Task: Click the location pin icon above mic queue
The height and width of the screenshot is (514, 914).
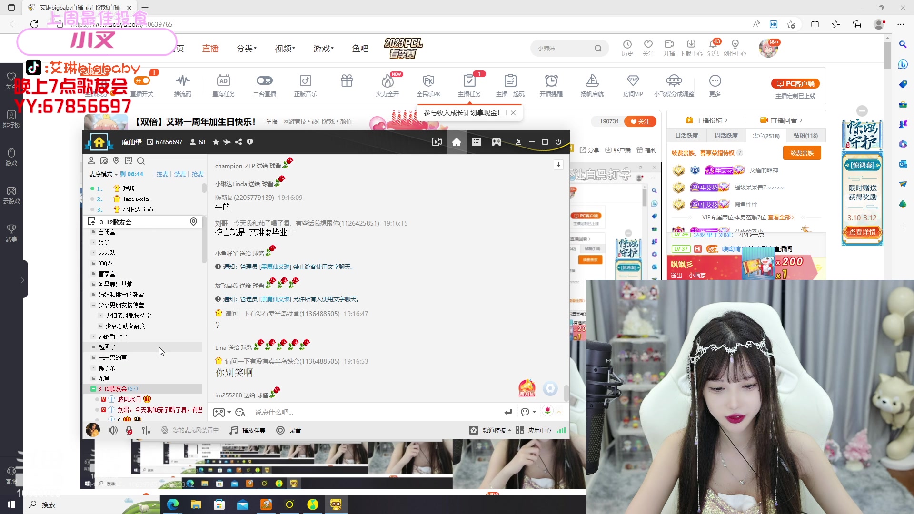Action: (116, 161)
